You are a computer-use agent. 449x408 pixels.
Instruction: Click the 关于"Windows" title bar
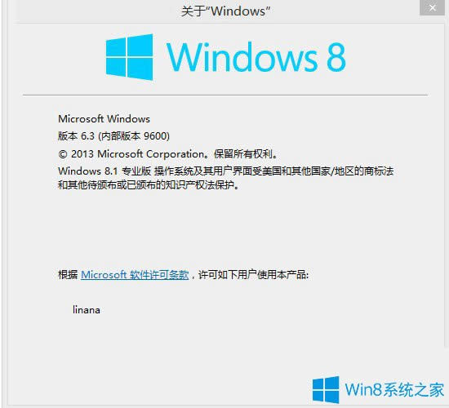click(225, 11)
